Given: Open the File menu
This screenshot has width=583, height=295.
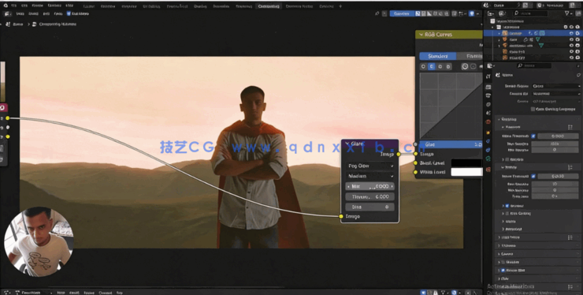Looking at the screenshot, I should click(x=13, y=6).
